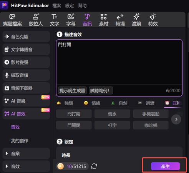
Task: Open the 檔案 file menu
Action: point(57,5)
